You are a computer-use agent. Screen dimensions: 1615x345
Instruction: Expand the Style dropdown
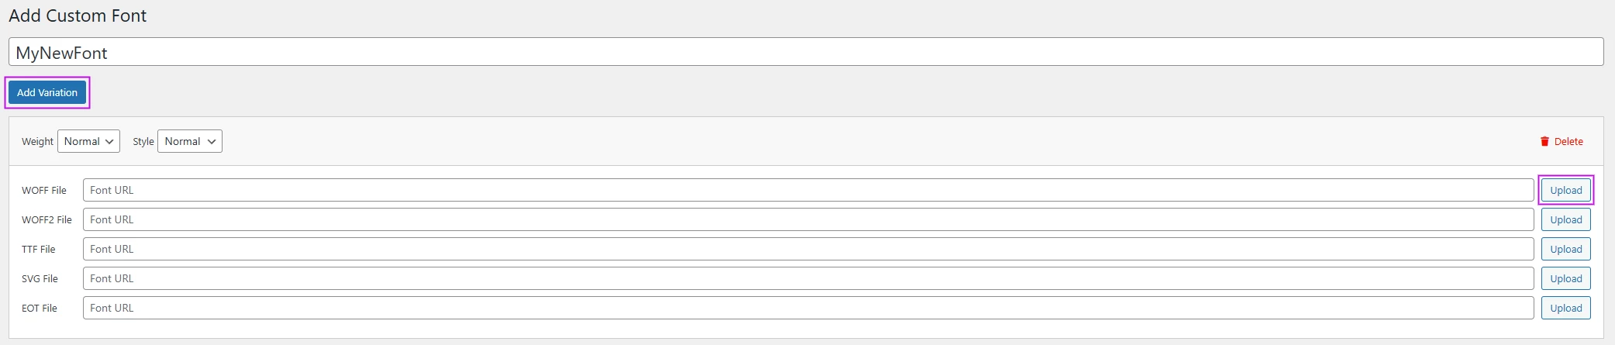click(x=189, y=141)
